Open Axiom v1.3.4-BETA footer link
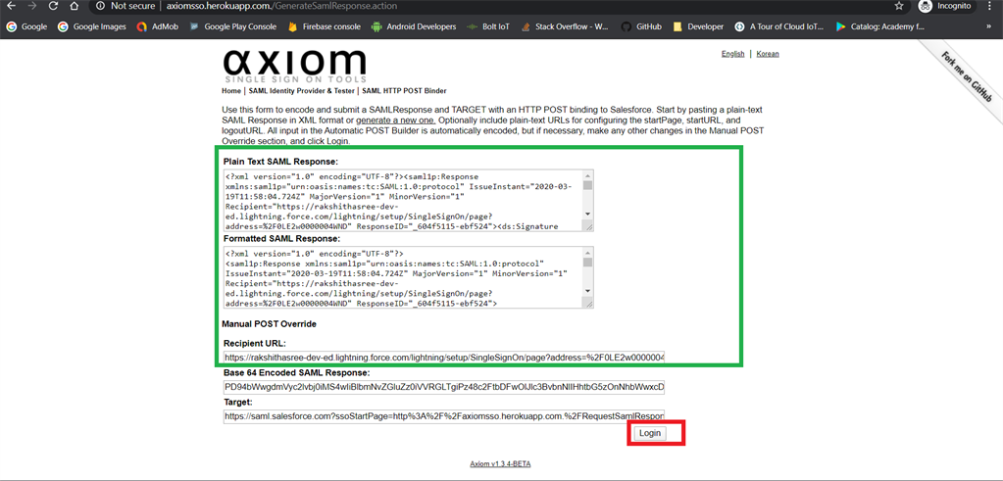1003x481 pixels. pyautogui.click(x=500, y=464)
